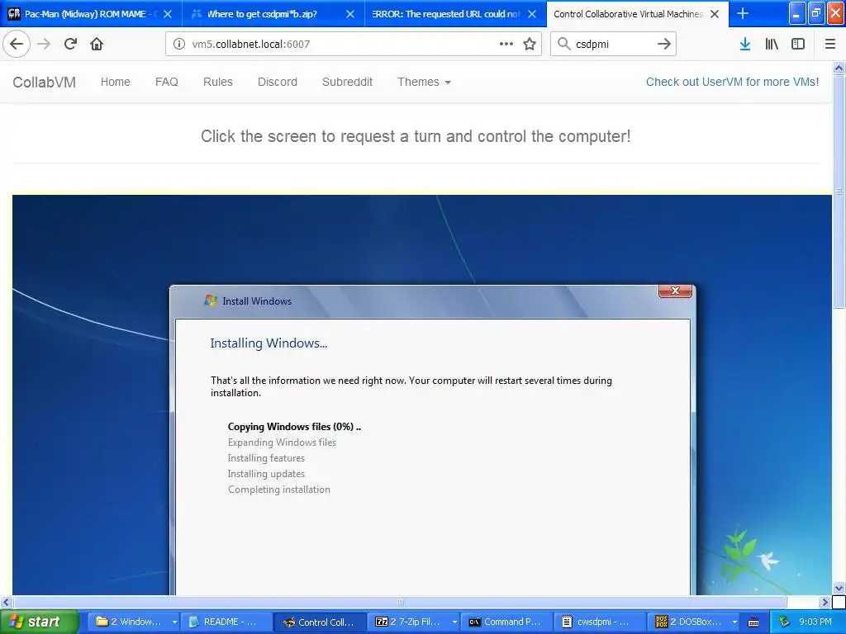Screen dimensions: 846x634
Task: Click the search magnifier icon
Action: pos(563,44)
